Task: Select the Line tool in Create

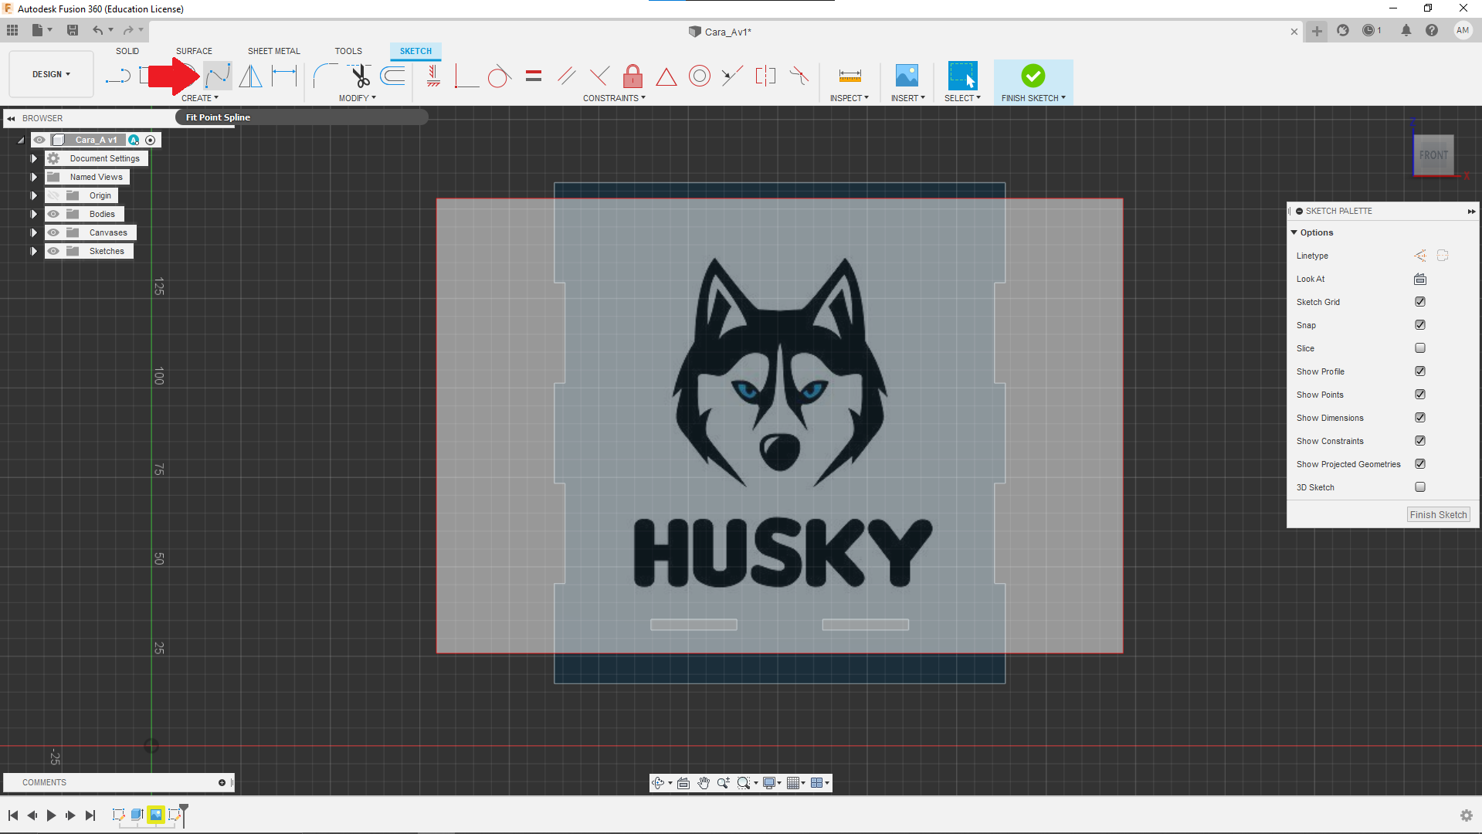Action: click(x=117, y=76)
